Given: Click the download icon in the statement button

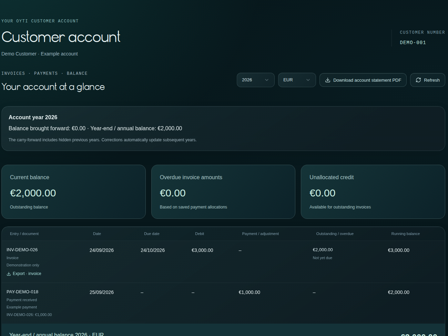Looking at the screenshot, I should point(328,80).
